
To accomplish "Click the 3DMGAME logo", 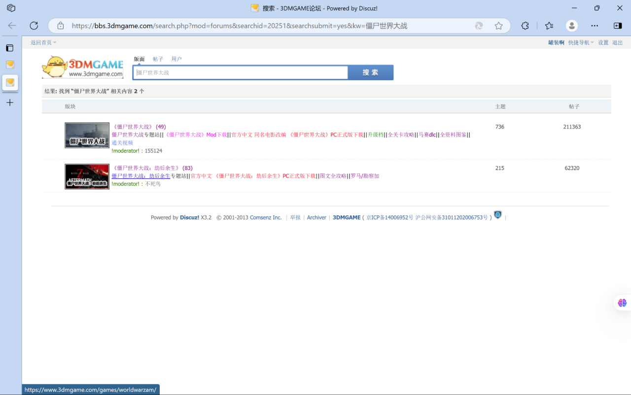I will 83,66.
